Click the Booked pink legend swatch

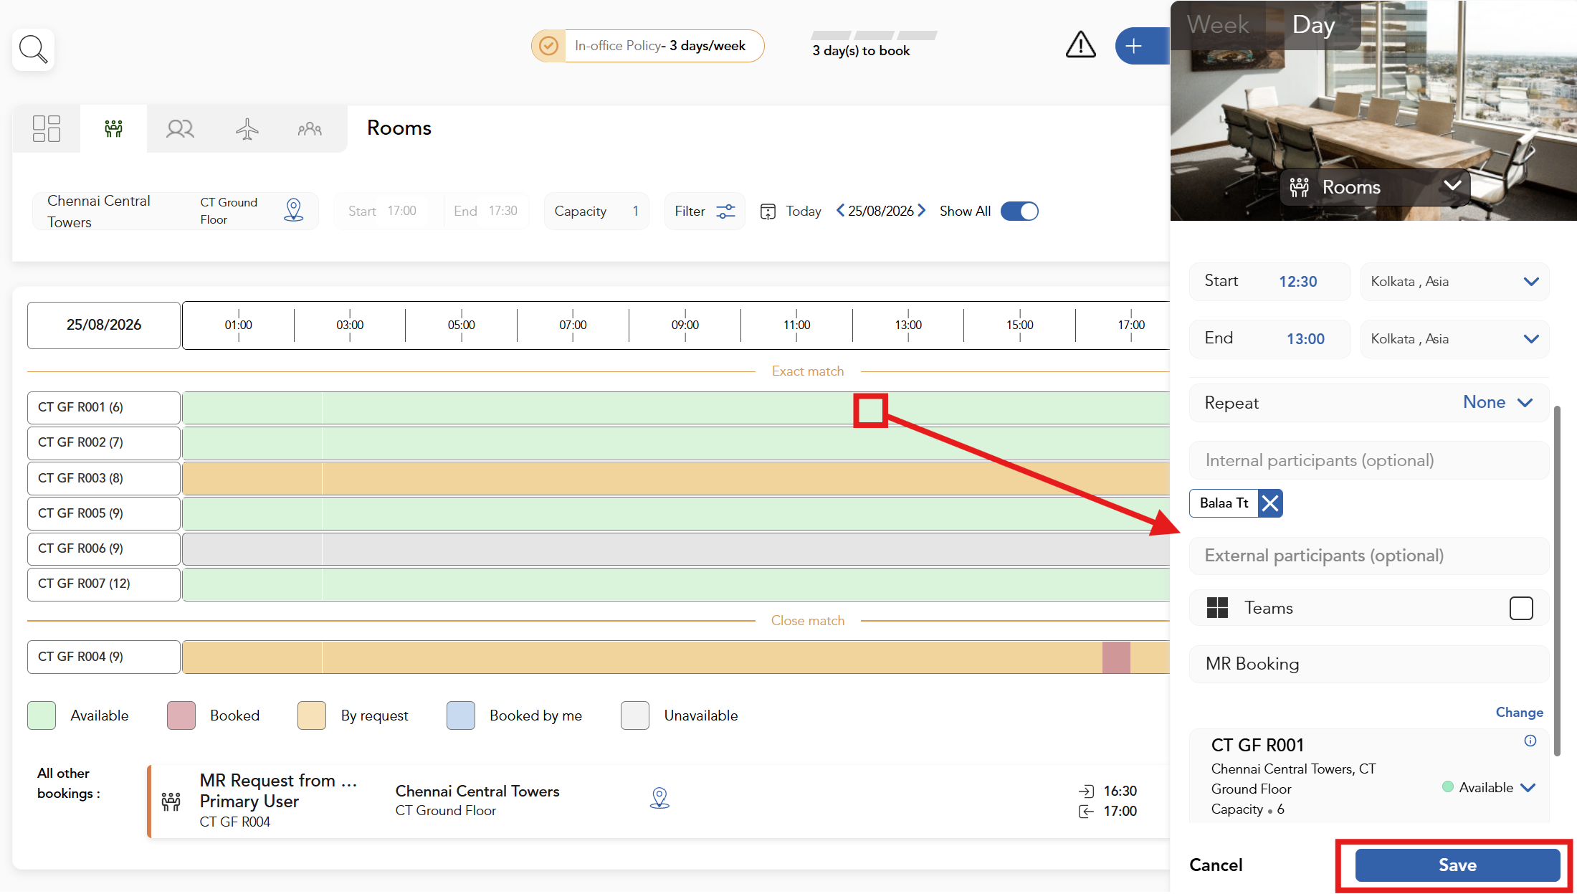tap(181, 715)
